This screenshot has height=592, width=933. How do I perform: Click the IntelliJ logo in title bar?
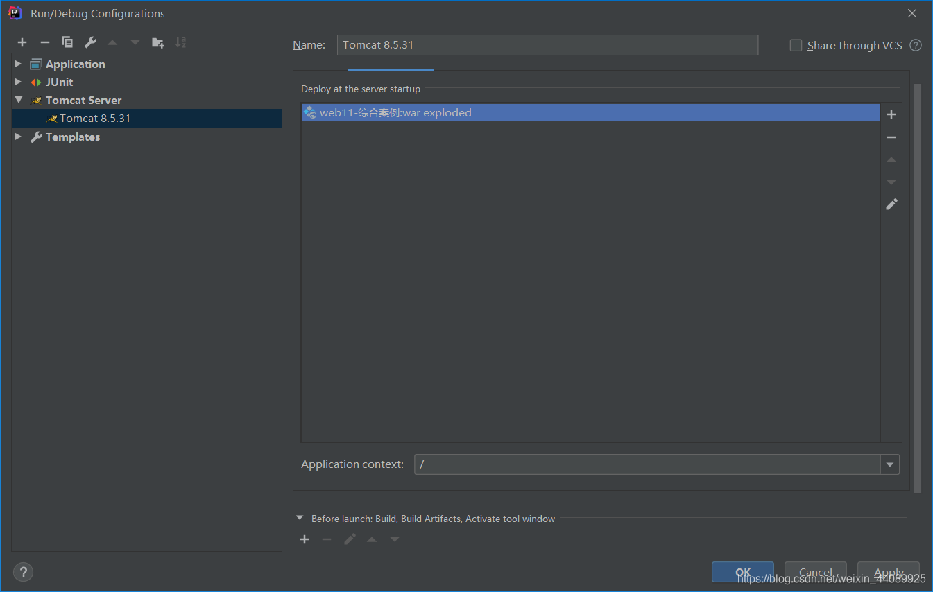(15, 13)
